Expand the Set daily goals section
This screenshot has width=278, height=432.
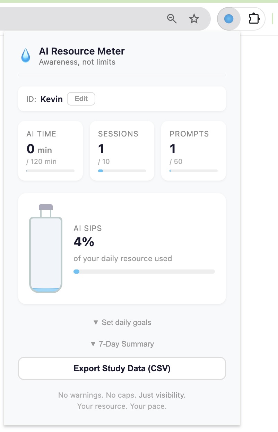(x=122, y=323)
